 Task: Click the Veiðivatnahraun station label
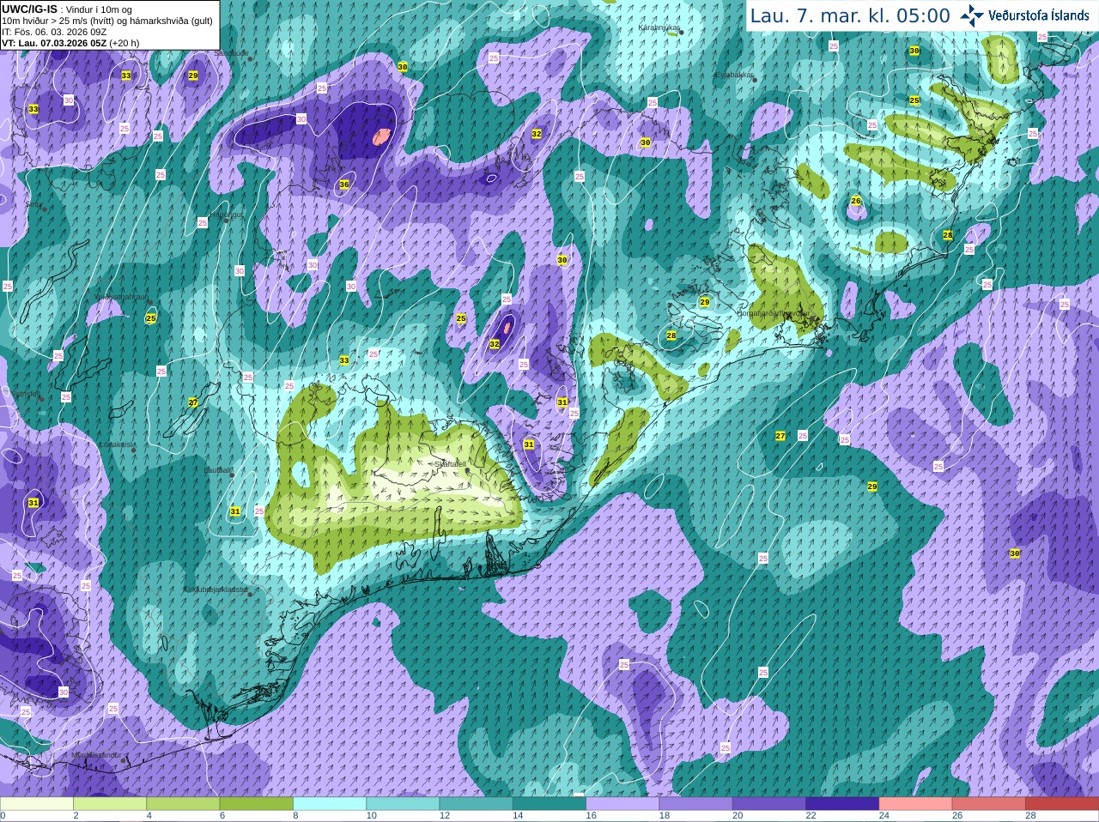point(122,296)
